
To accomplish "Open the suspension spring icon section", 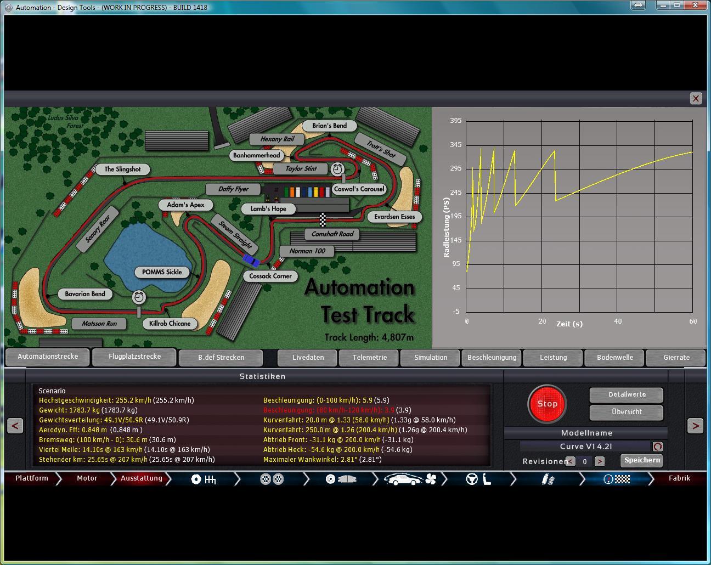I will pos(546,479).
